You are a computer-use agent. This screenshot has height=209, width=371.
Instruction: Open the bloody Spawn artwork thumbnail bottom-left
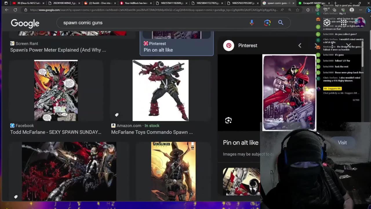[x=69, y=171]
